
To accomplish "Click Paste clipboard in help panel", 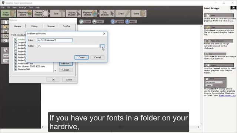I will point(218,41).
